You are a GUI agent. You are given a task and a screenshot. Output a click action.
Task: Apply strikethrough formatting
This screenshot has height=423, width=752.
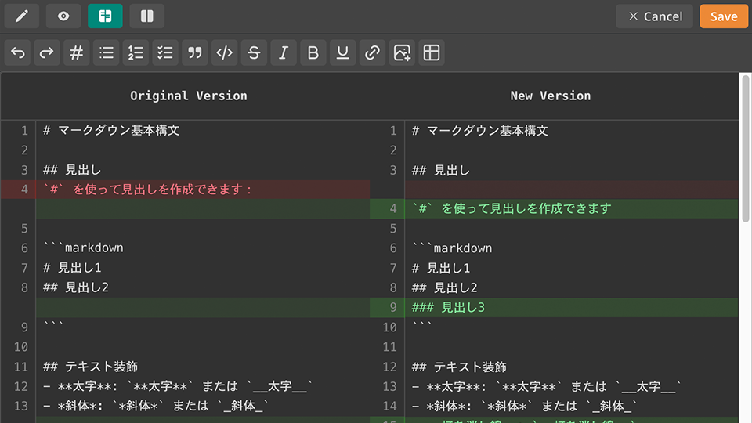click(254, 52)
